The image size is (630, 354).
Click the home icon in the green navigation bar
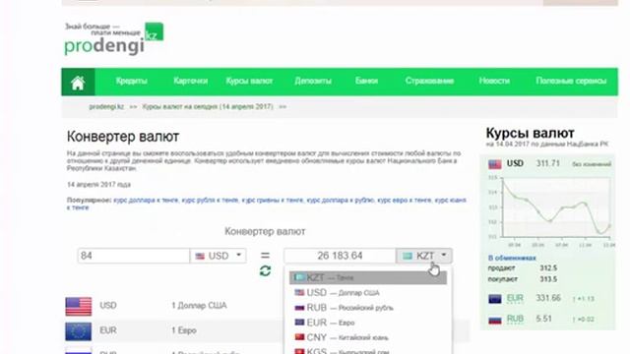(78, 83)
